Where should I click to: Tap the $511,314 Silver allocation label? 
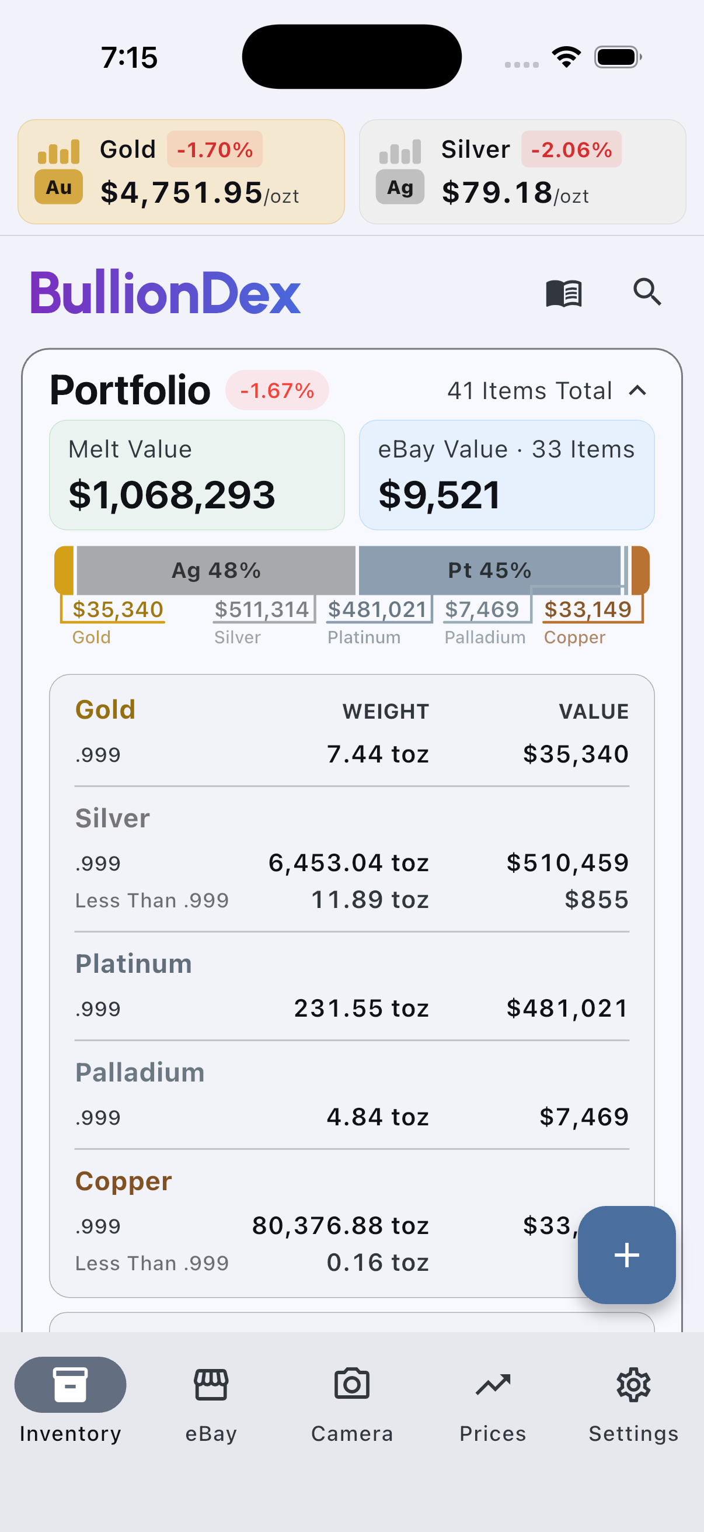[x=262, y=609]
